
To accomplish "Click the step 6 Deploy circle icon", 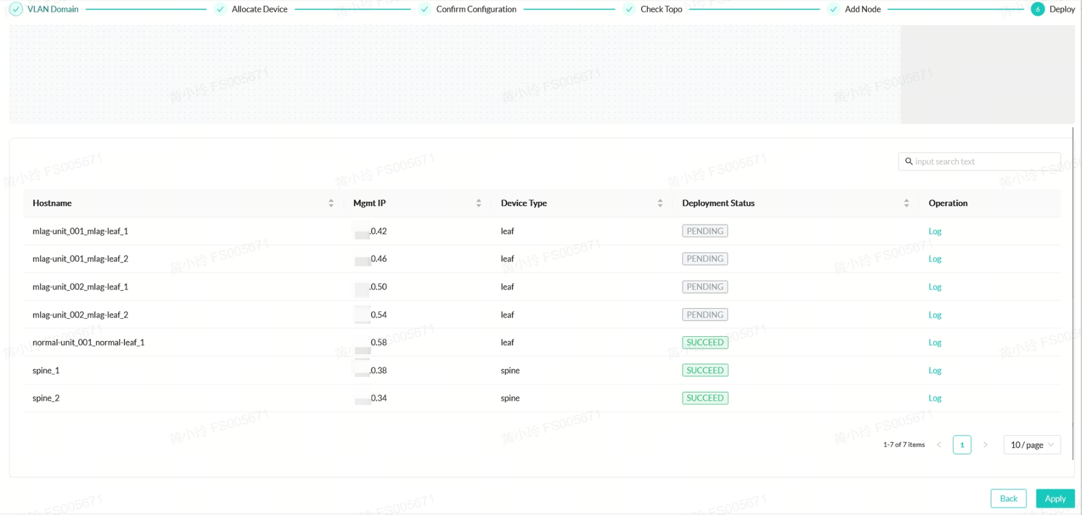I will (x=1038, y=9).
